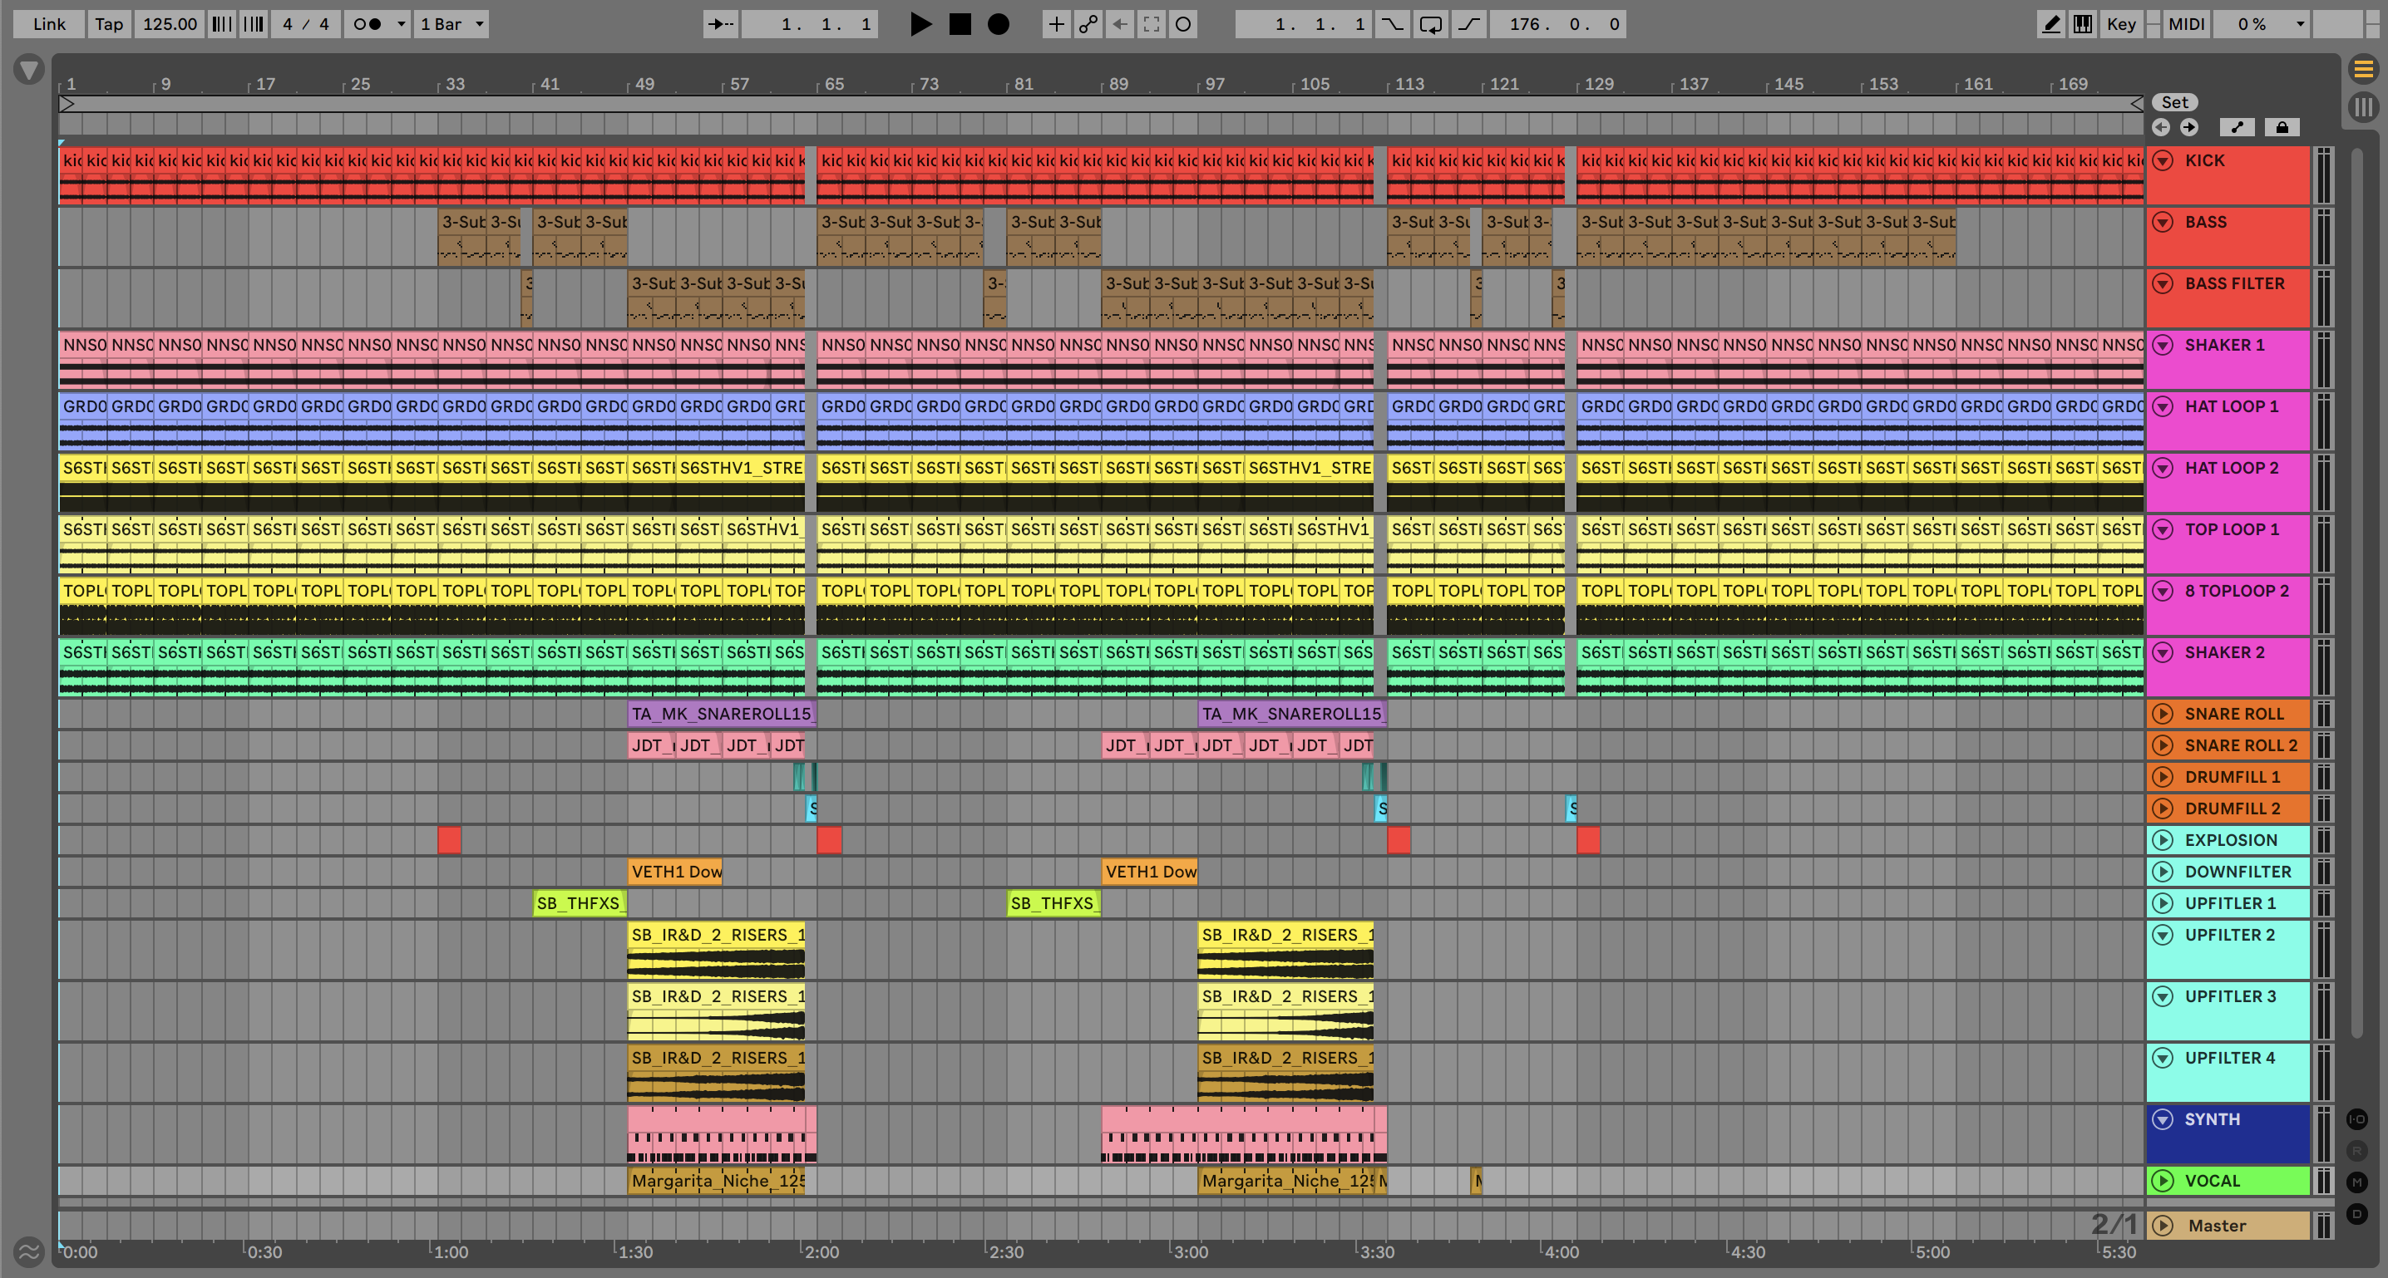
Task: Start playback with the Play button
Action: 920,24
